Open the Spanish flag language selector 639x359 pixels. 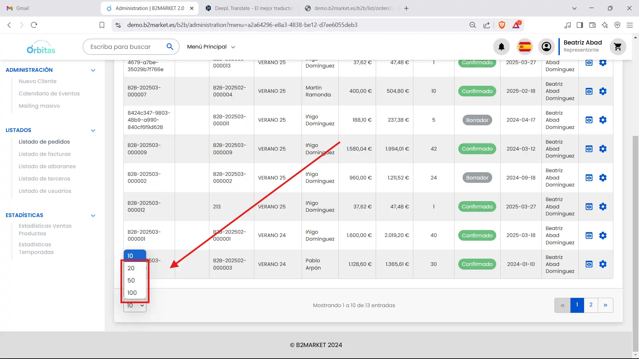point(525,47)
